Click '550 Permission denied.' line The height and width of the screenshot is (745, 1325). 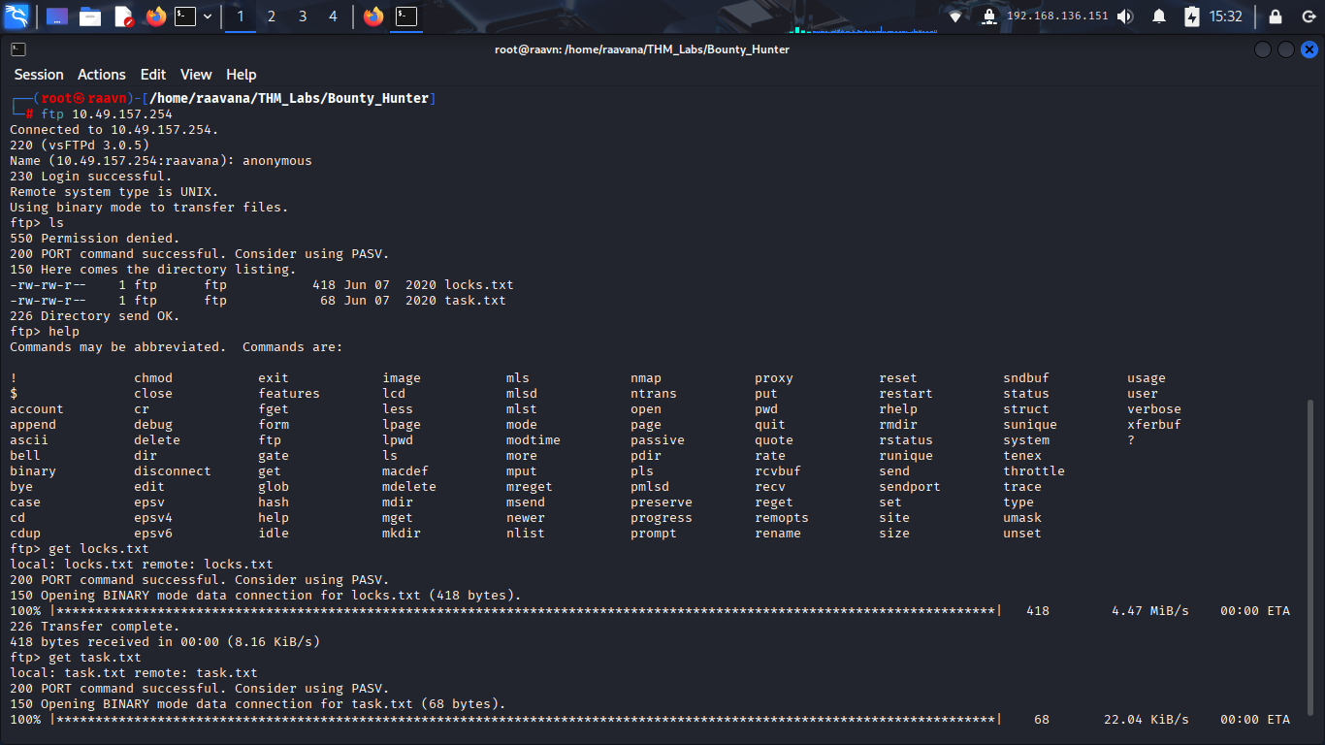[95, 239]
